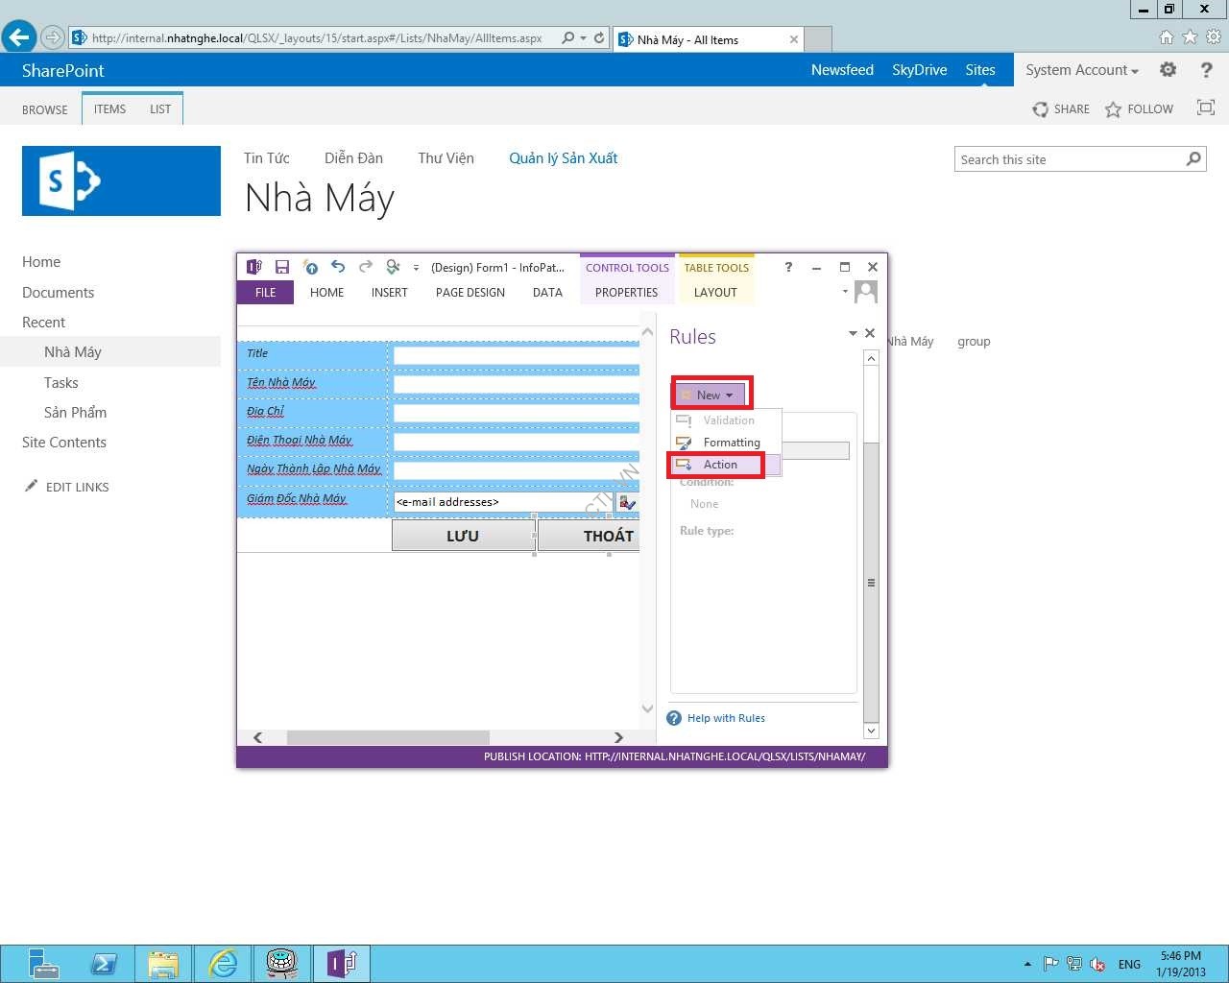
Task: Click the search magnifier in site search
Action: point(1193,159)
